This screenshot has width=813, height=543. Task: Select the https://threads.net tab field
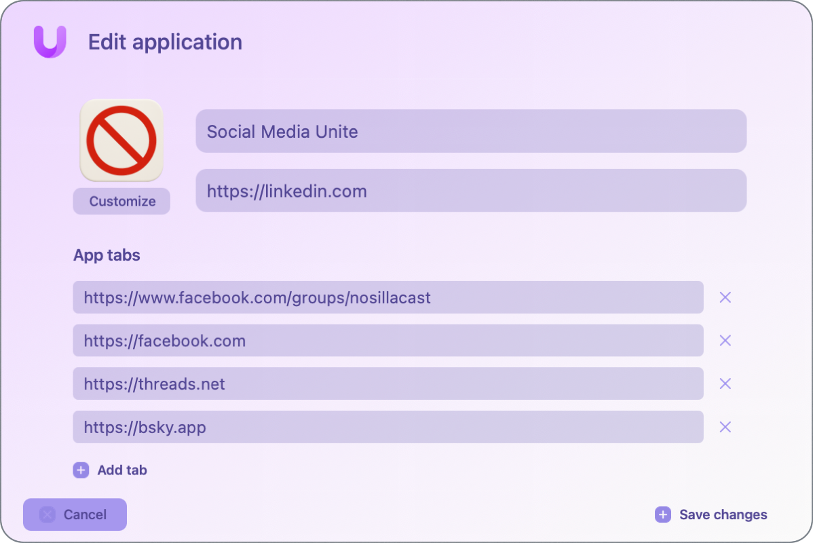click(387, 383)
